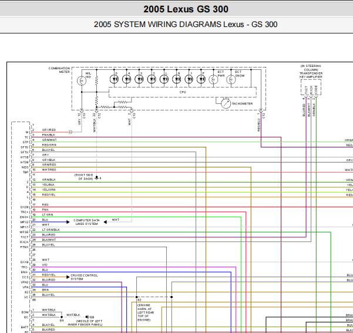
Task: Click the MPX2 terminal label
Action: [x=25, y=222]
